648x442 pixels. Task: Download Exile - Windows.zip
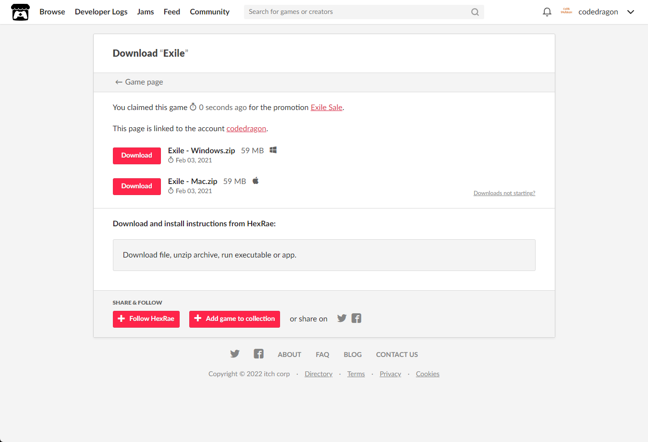point(137,156)
